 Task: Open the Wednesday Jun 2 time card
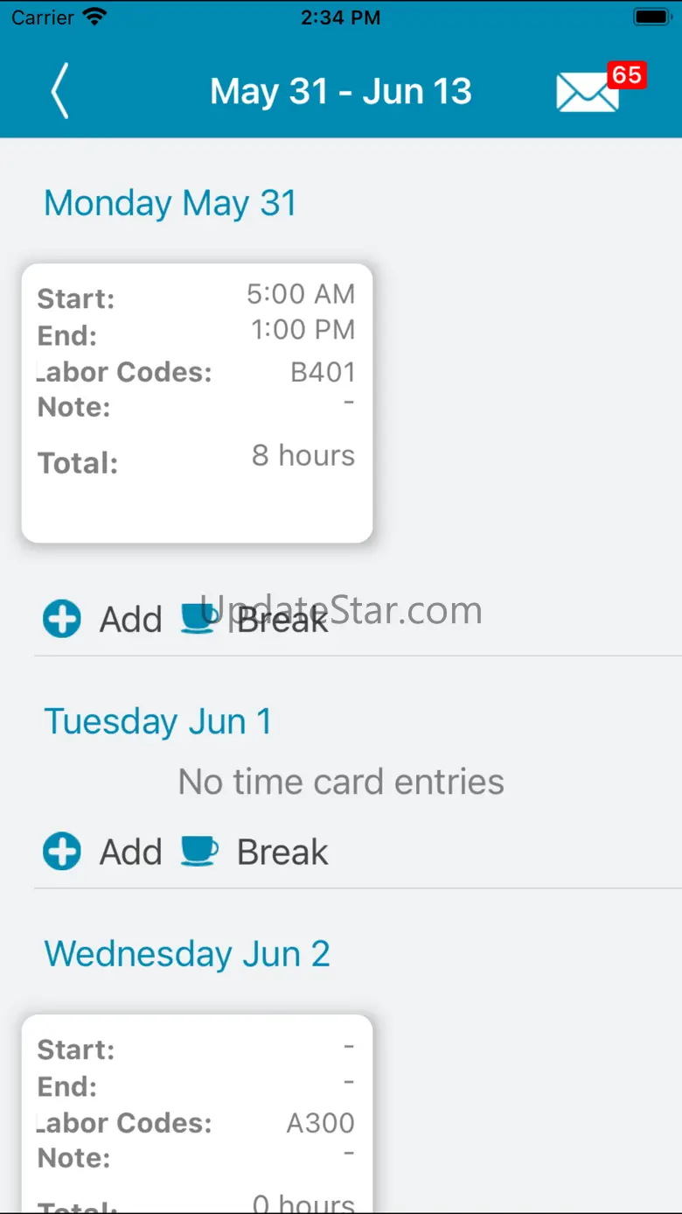(197, 1112)
